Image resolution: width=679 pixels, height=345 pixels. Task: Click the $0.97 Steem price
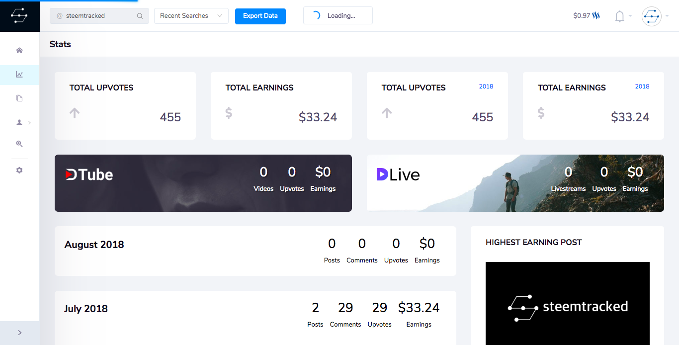[582, 16]
